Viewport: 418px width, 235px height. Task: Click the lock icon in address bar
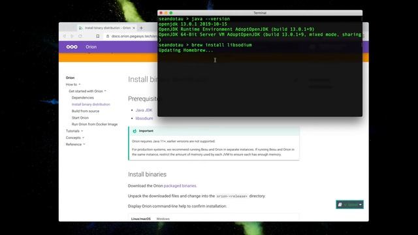(x=108, y=36)
